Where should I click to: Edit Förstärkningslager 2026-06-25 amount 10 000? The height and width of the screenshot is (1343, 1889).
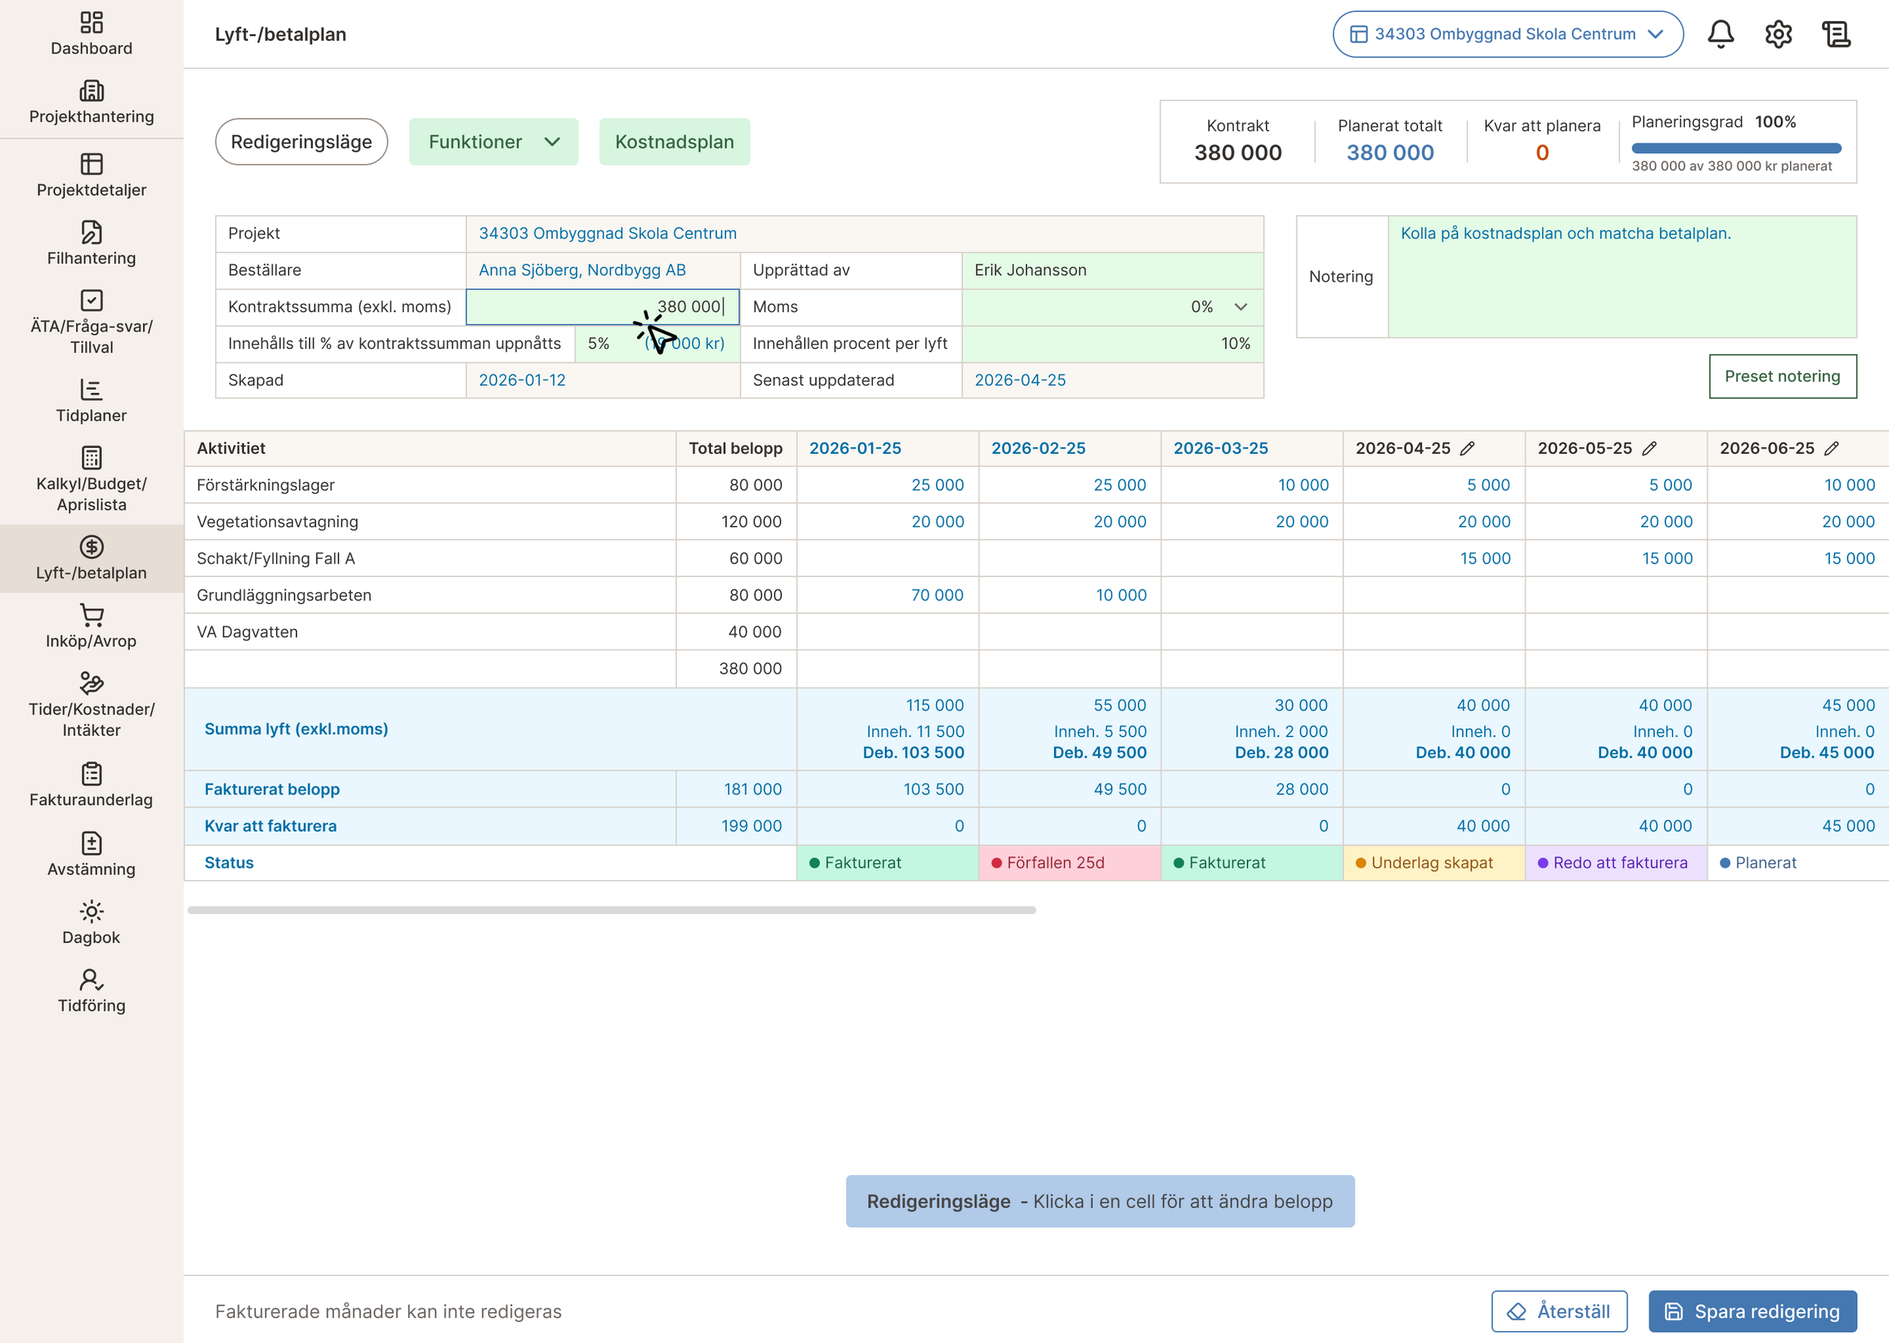coord(1798,485)
